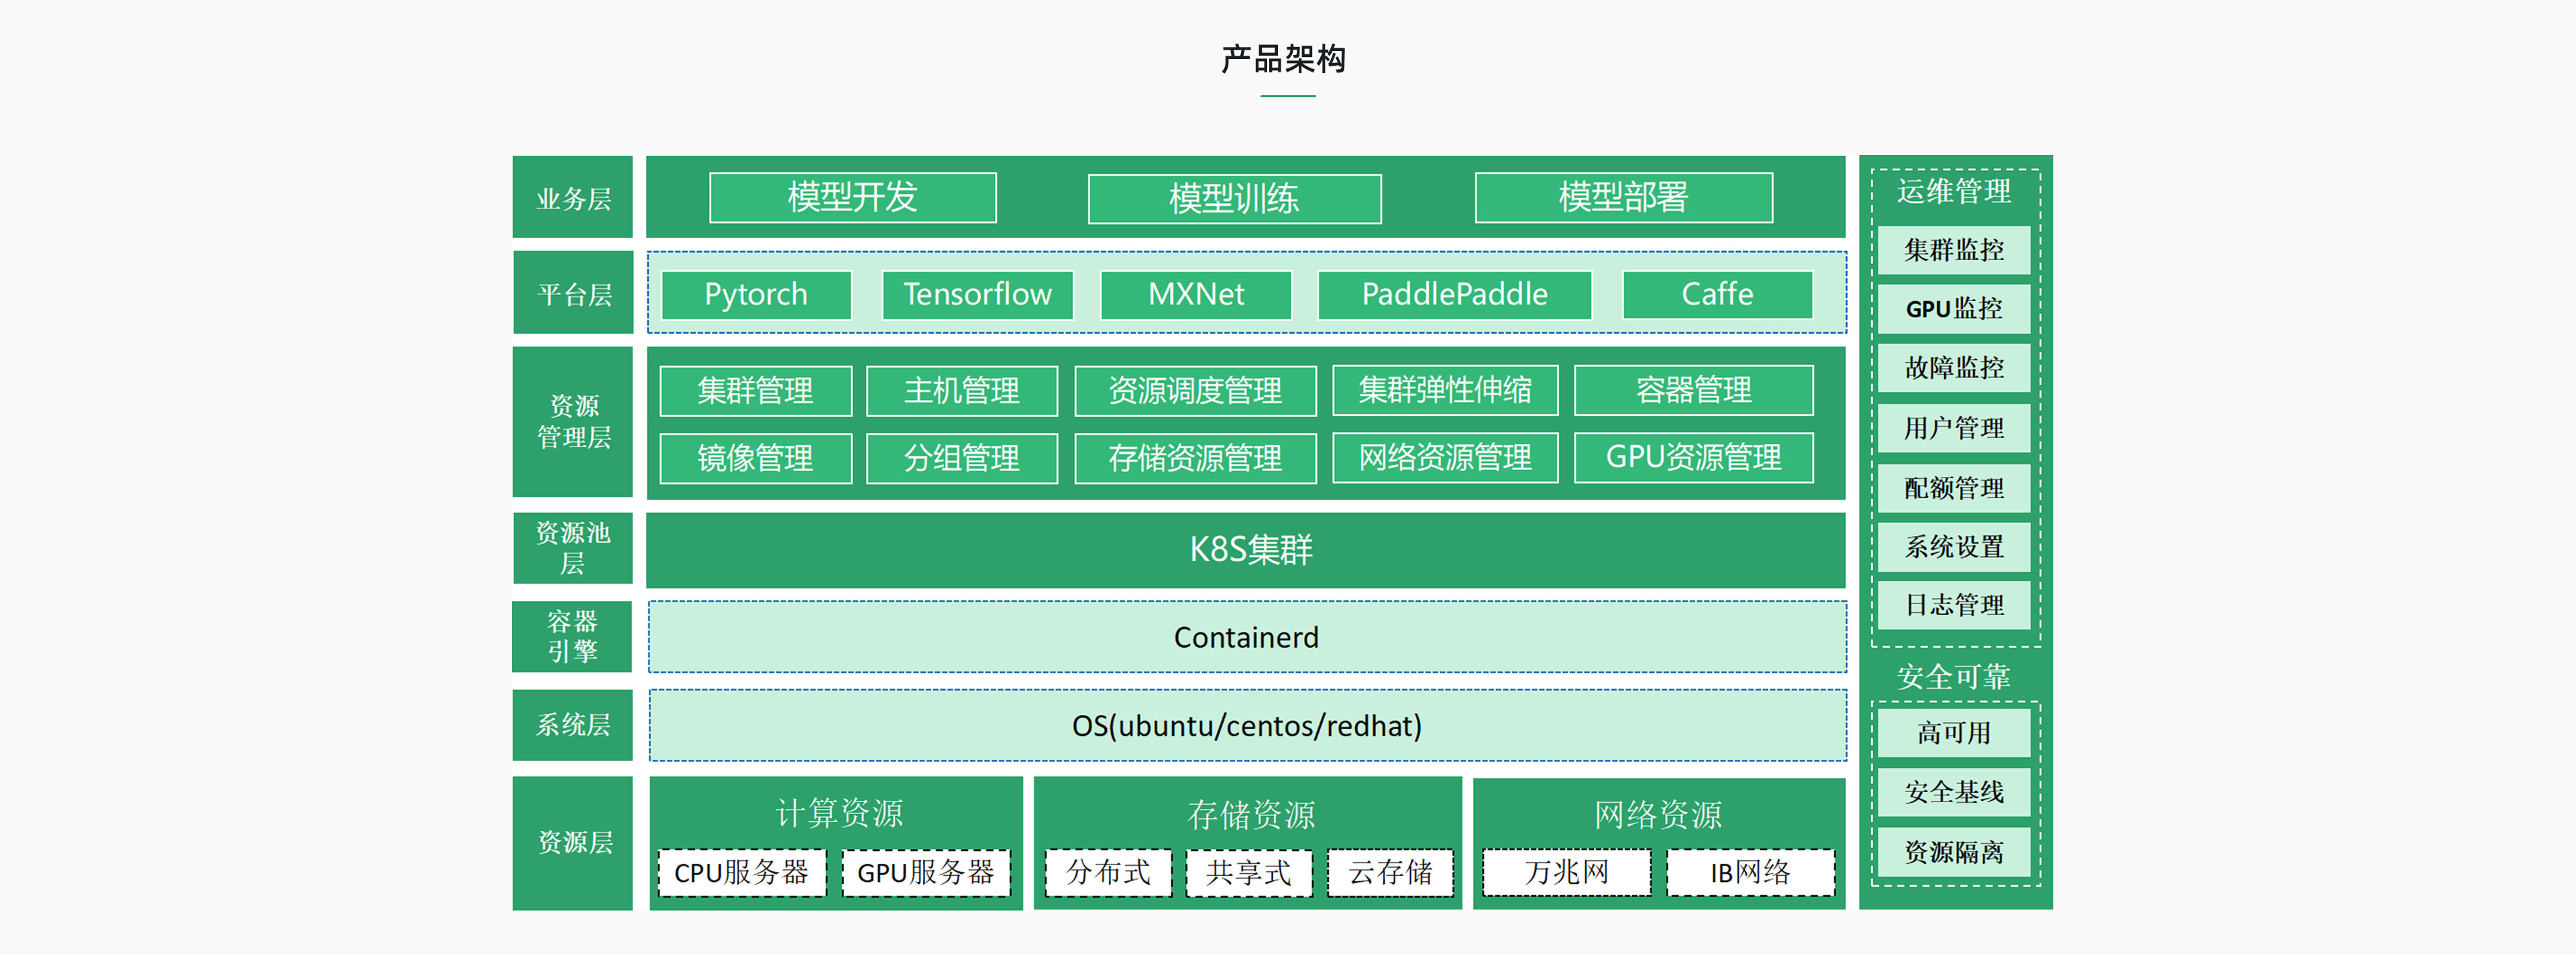Screen dimensions: 2576x955
Task: Select the 容器引擎 layer label
Action: click(x=573, y=636)
